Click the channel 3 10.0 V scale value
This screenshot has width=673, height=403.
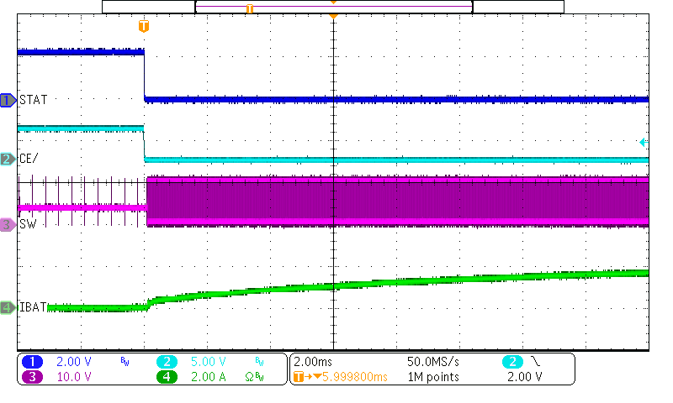coord(73,377)
